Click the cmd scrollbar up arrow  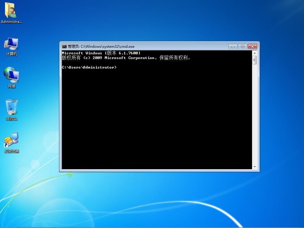(255, 53)
